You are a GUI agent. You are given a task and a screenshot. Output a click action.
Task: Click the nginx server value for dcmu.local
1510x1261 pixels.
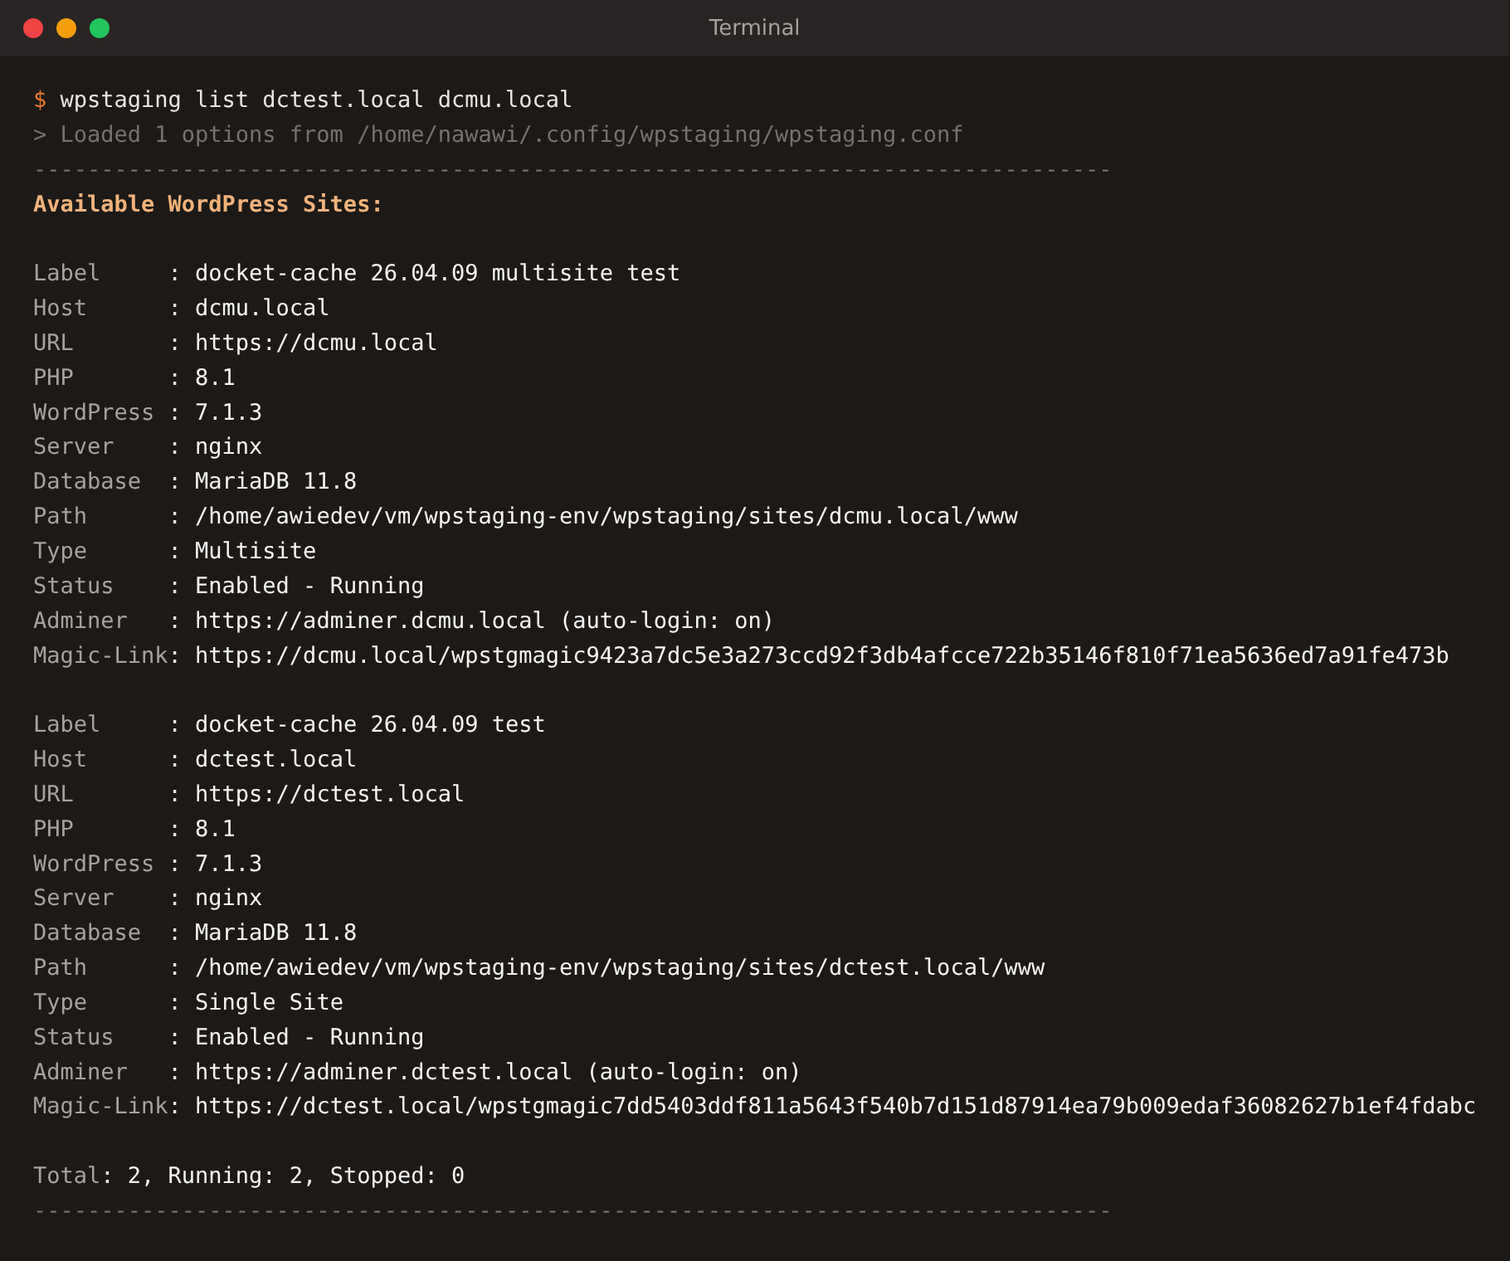229,446
